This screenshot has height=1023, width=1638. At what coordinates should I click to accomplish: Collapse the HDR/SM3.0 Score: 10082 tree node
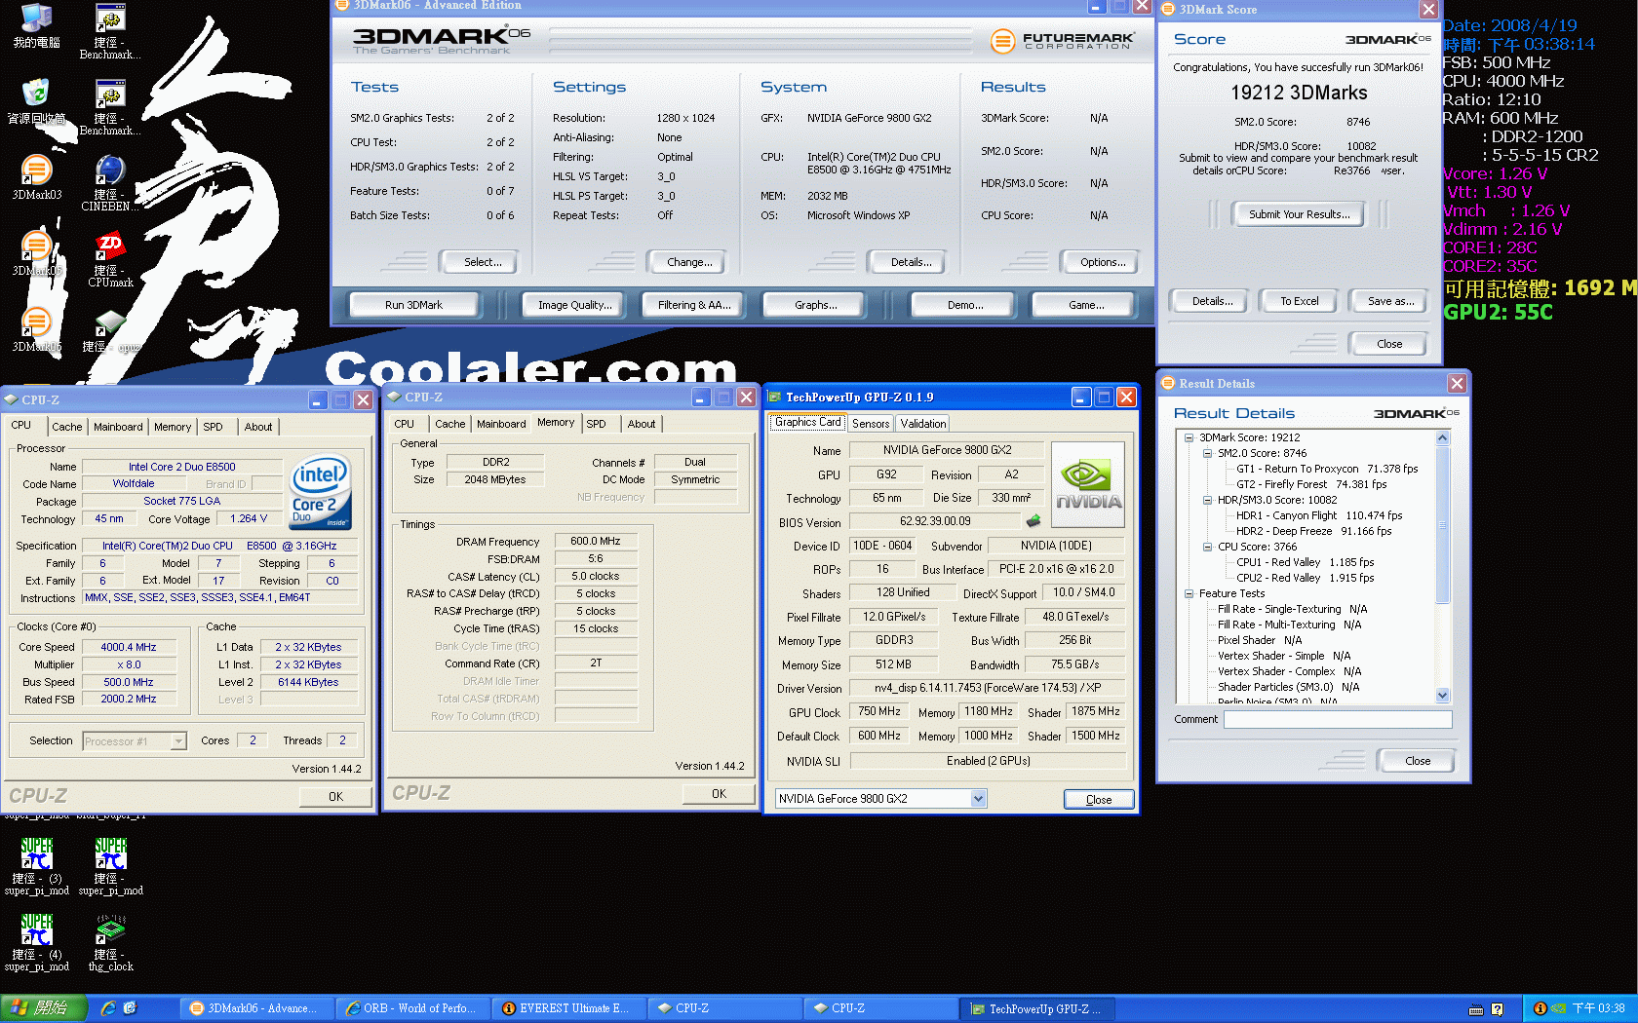1207,500
